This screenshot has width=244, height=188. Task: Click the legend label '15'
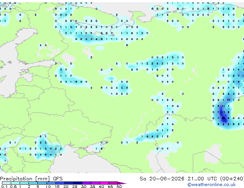coord(57,186)
